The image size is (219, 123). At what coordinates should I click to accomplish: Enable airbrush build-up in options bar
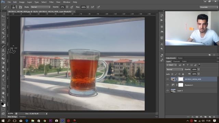click(92, 7)
